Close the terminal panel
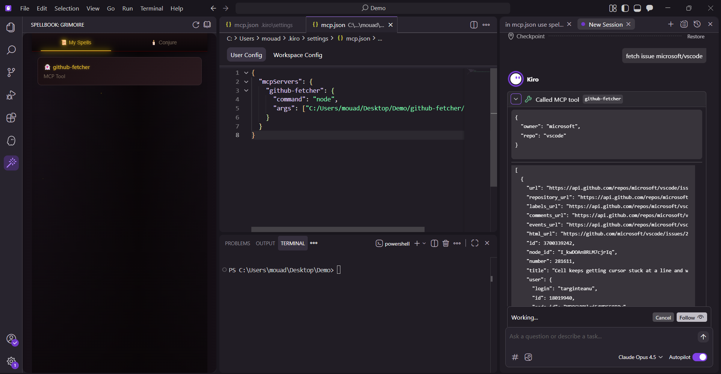The height and width of the screenshot is (374, 721). coord(487,243)
